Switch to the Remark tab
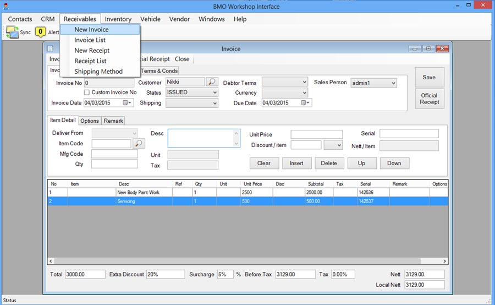The height and width of the screenshot is (305, 495). click(113, 121)
